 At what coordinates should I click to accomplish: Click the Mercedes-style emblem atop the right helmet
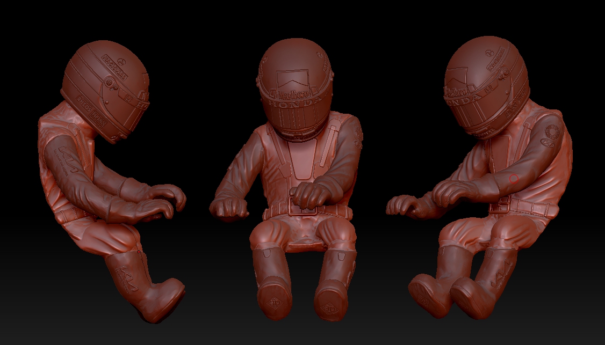pos(488,53)
